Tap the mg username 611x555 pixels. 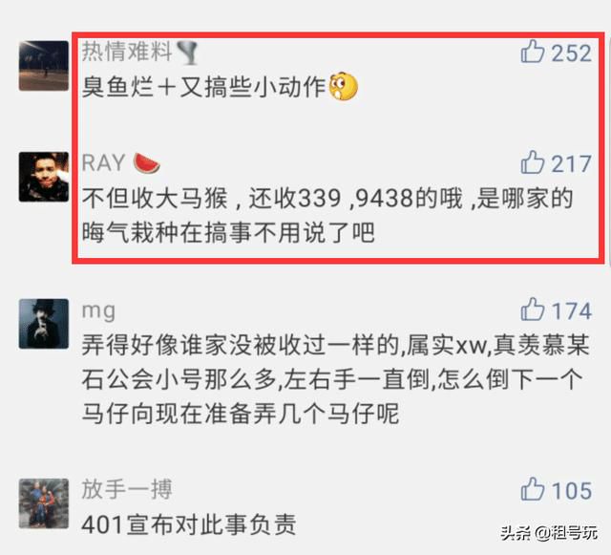[x=98, y=311]
